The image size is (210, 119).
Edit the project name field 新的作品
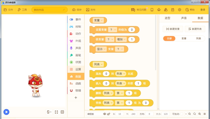tap(49, 10)
